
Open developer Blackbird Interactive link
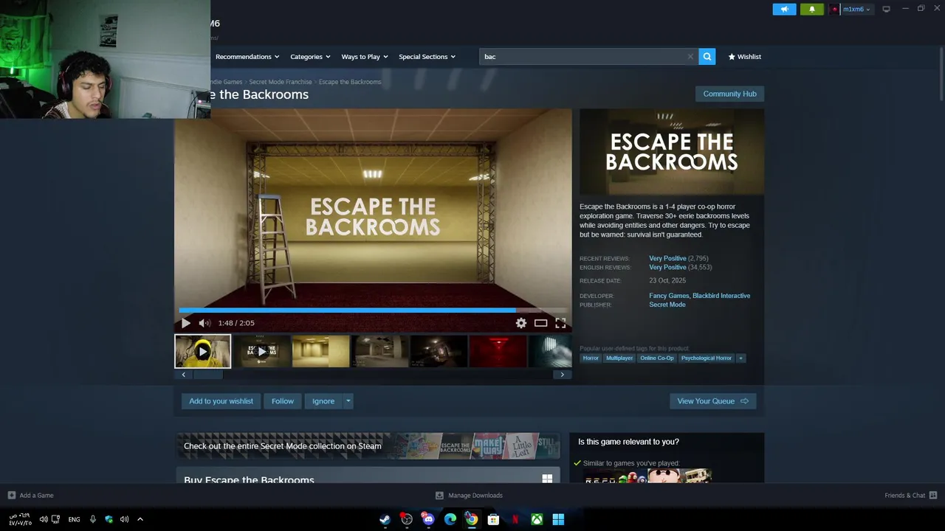[721, 296]
